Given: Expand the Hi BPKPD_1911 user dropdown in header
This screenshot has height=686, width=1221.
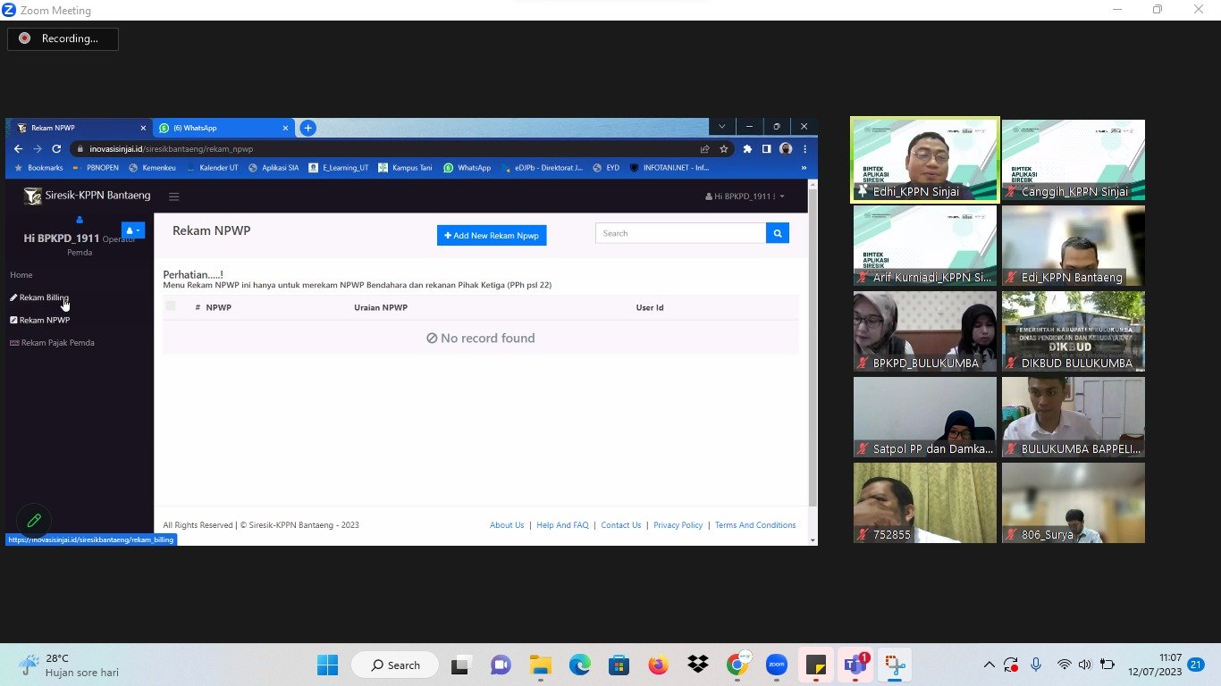Looking at the screenshot, I should [x=745, y=197].
